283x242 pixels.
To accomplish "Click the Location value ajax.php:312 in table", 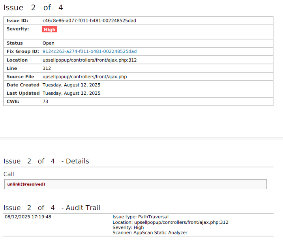I will tap(90, 60).
